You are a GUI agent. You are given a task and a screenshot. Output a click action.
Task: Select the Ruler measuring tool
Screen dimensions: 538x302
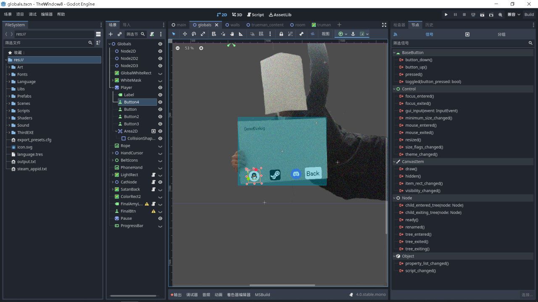[x=241, y=34]
